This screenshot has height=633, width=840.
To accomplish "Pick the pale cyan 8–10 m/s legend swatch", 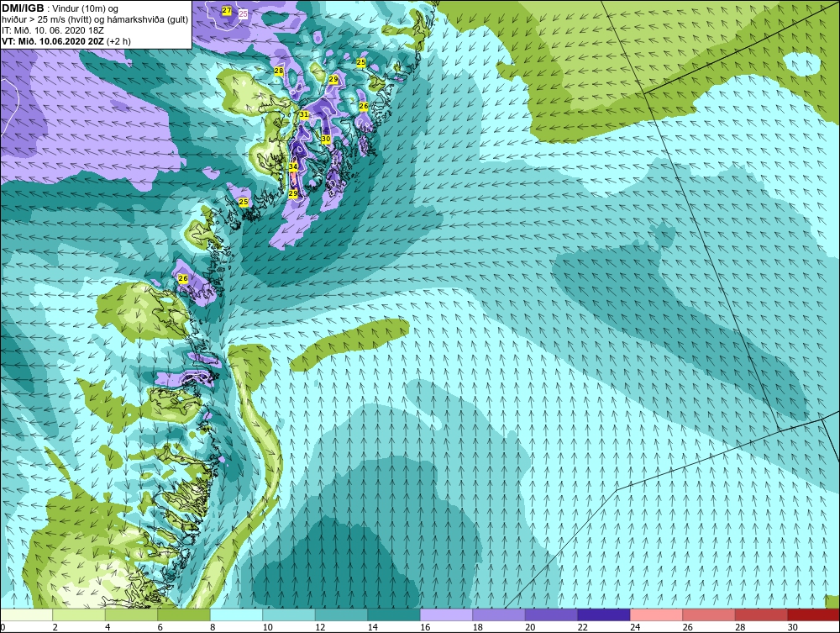I will (236, 615).
